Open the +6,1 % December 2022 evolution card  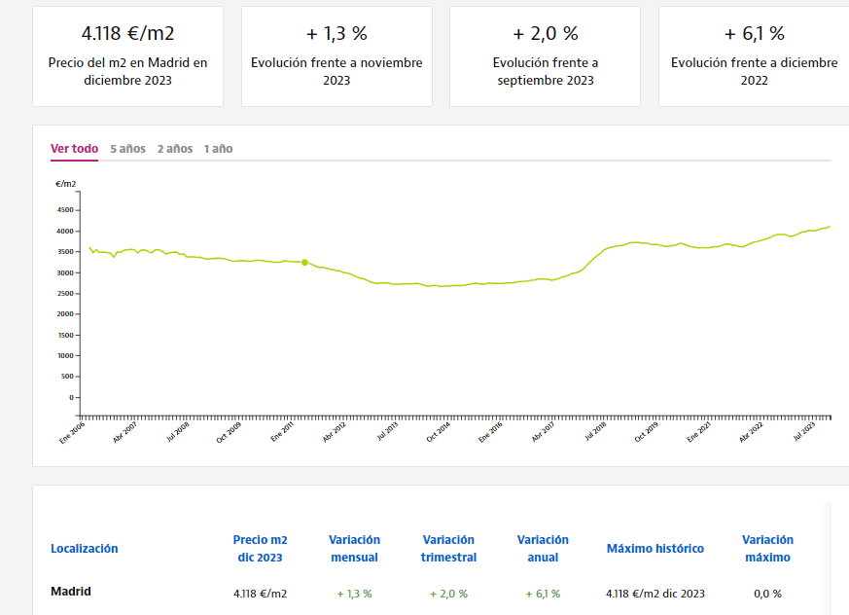[754, 56]
